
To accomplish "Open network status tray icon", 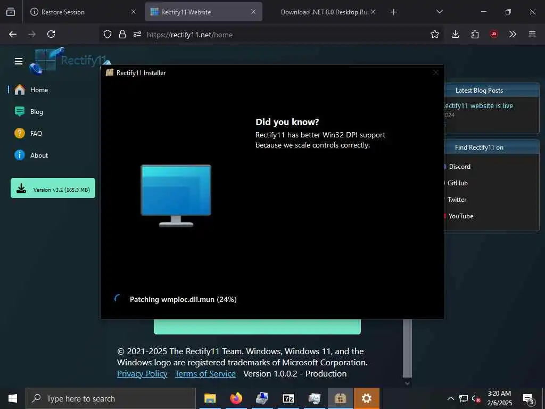I will (464, 398).
